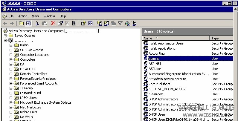Screen dimensions: 238x121
Task: Toggle the Show/Hide console tree icon
Action: [28, 23]
